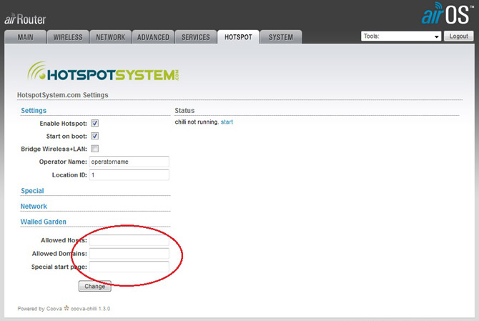Image resolution: width=479 pixels, height=321 pixels.
Task: Click the airOS logo
Action: pos(448,14)
